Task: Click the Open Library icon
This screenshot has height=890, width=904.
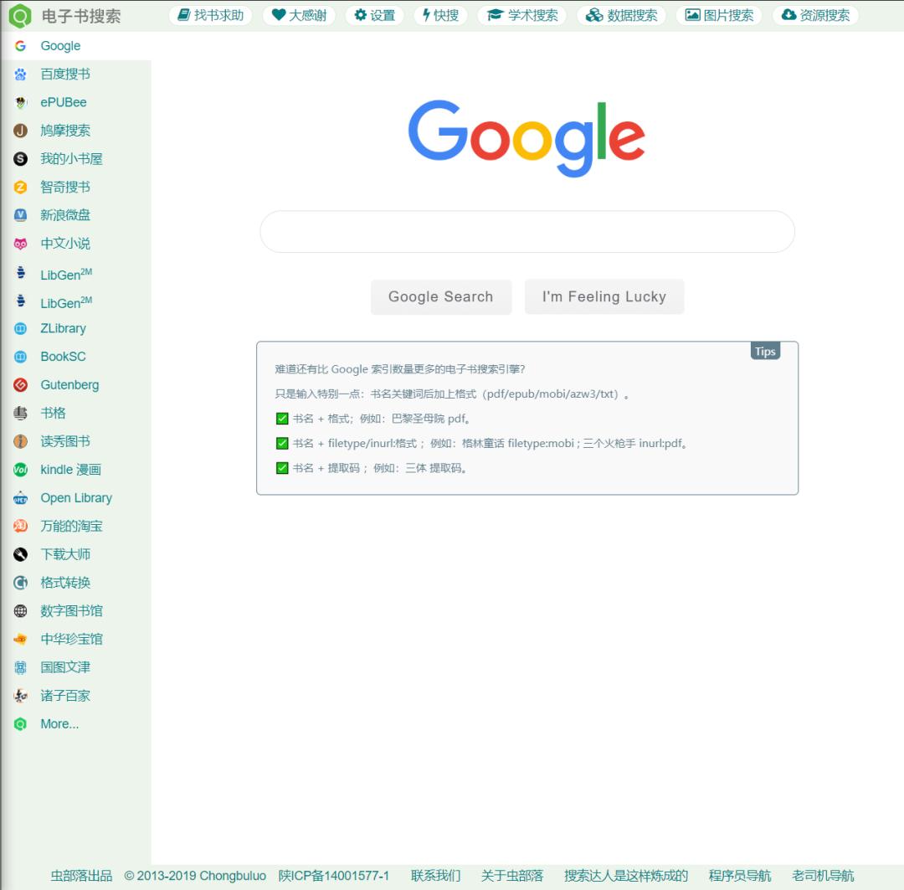Action: (20, 498)
